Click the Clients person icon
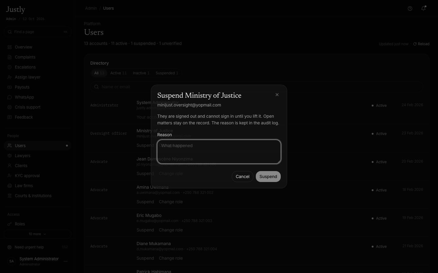Image resolution: width=438 pixels, height=273 pixels. point(10,166)
